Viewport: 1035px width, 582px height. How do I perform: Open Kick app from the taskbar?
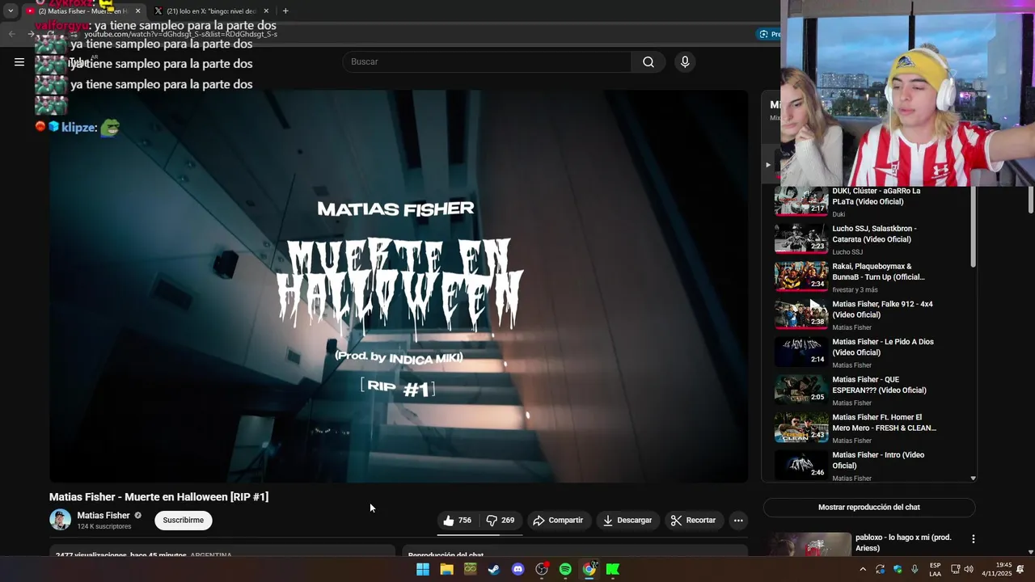613,569
